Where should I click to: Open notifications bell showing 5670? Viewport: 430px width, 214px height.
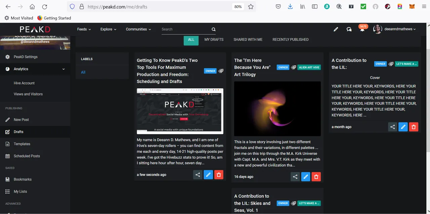tap(362, 29)
